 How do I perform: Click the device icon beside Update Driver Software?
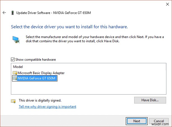13,13
